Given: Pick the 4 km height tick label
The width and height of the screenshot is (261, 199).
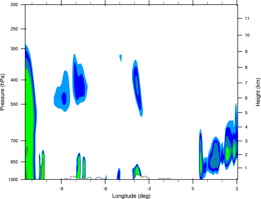Looking at the screenshot, I should 246,127.
